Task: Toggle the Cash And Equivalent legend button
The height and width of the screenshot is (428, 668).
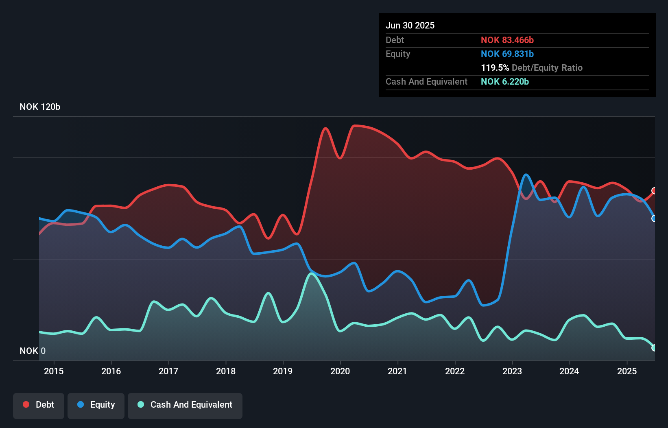Action: click(185, 405)
